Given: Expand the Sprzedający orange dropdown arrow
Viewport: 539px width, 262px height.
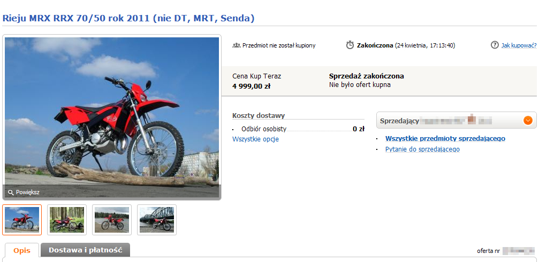Looking at the screenshot, I should 528,121.
